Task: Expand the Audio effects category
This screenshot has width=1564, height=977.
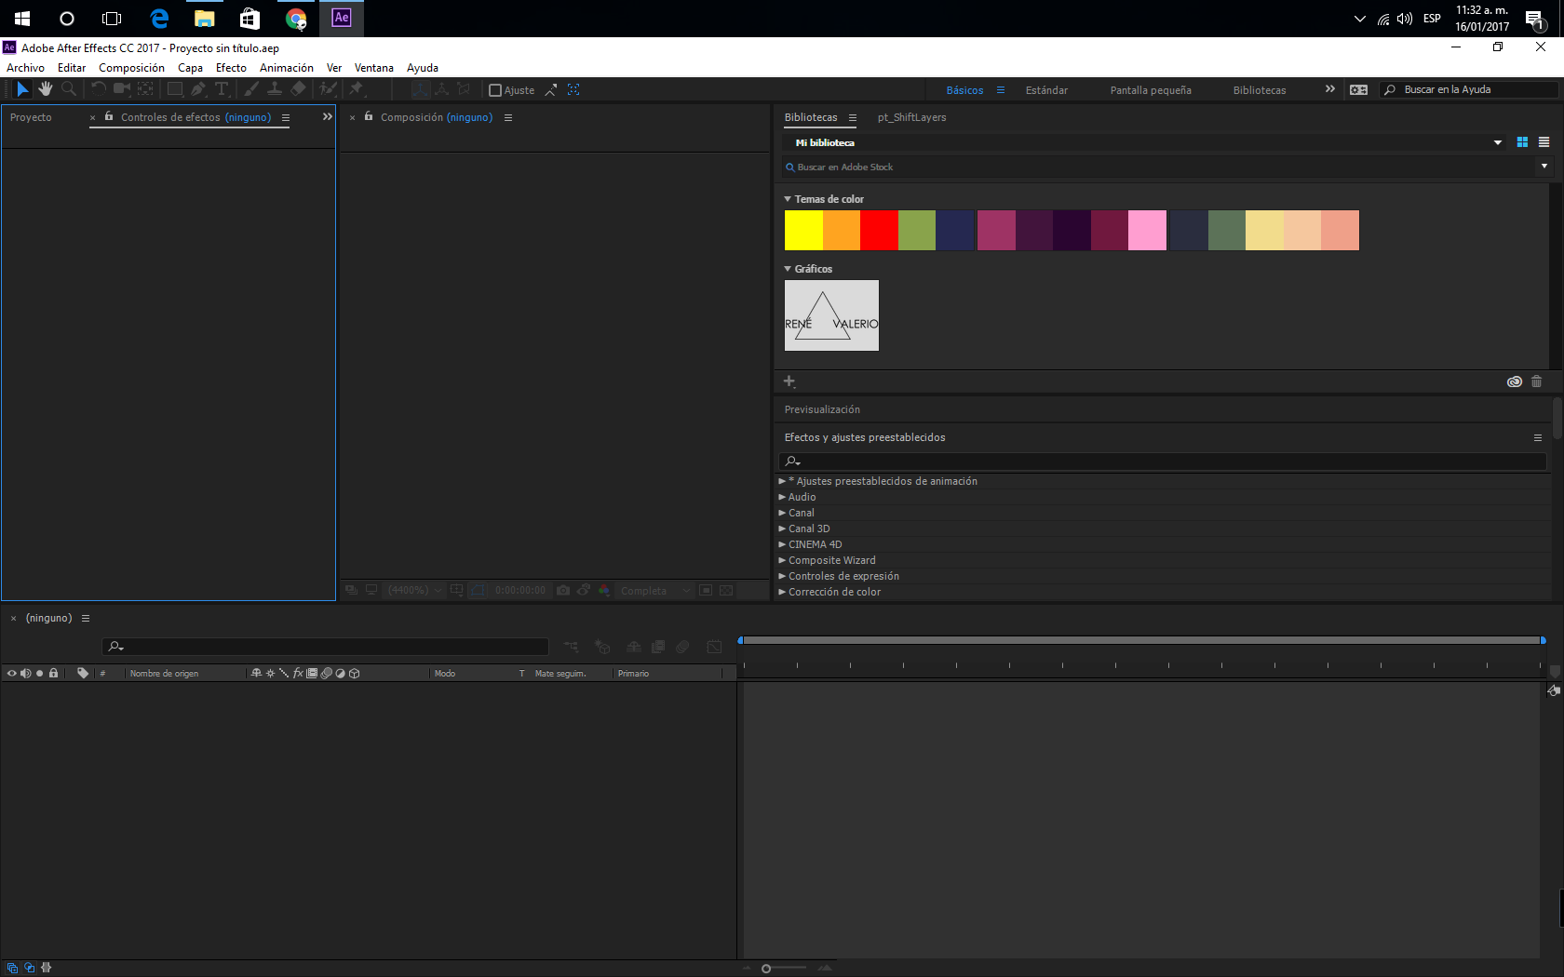Action: point(782,497)
